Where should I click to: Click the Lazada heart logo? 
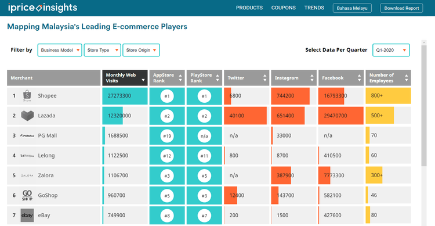point(27,116)
